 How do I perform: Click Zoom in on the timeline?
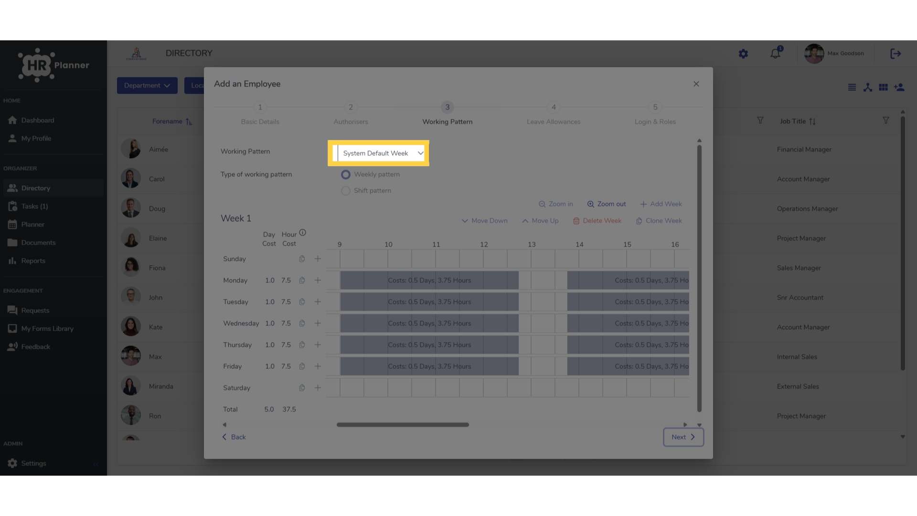click(556, 204)
